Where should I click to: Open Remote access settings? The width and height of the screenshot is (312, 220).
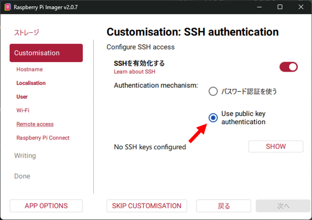coord(35,124)
